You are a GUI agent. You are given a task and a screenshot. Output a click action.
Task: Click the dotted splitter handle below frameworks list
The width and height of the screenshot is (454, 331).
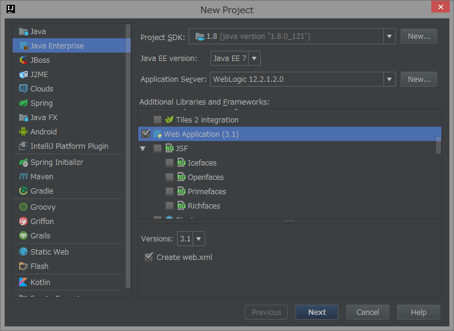click(290, 220)
